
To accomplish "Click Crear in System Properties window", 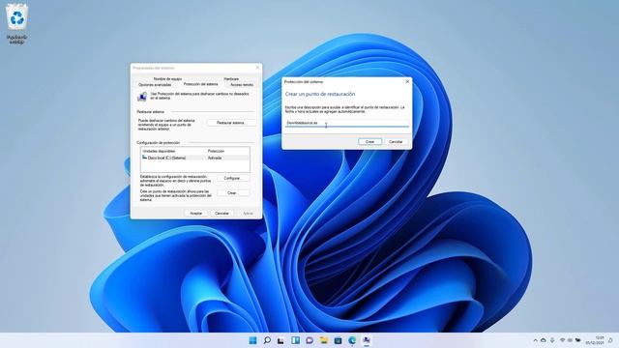I will 233,193.
